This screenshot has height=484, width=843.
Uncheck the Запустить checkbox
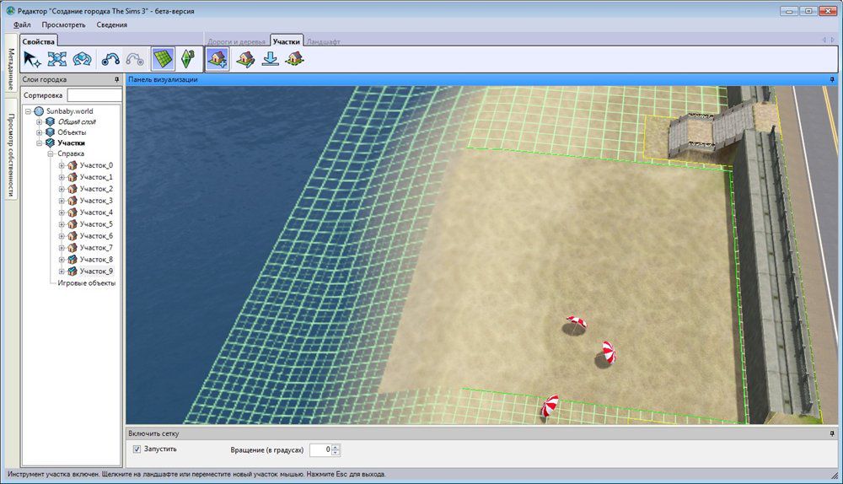click(x=137, y=449)
